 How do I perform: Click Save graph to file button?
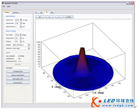click(18, 79)
